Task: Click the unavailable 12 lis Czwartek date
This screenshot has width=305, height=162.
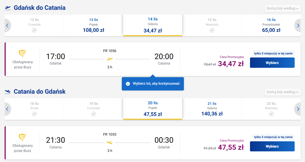Action: click(x=34, y=26)
